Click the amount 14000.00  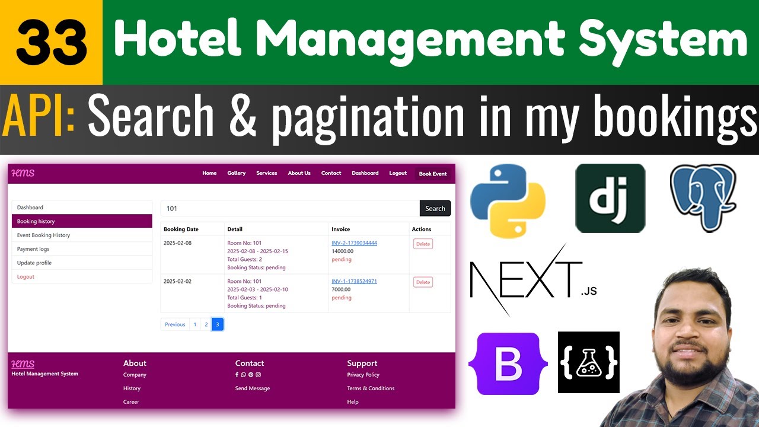point(342,251)
